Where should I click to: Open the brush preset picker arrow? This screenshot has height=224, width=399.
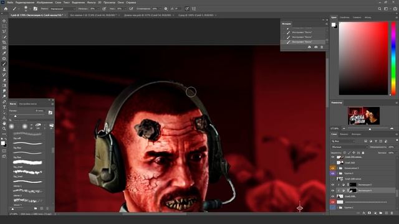pyautogui.click(x=30, y=9)
